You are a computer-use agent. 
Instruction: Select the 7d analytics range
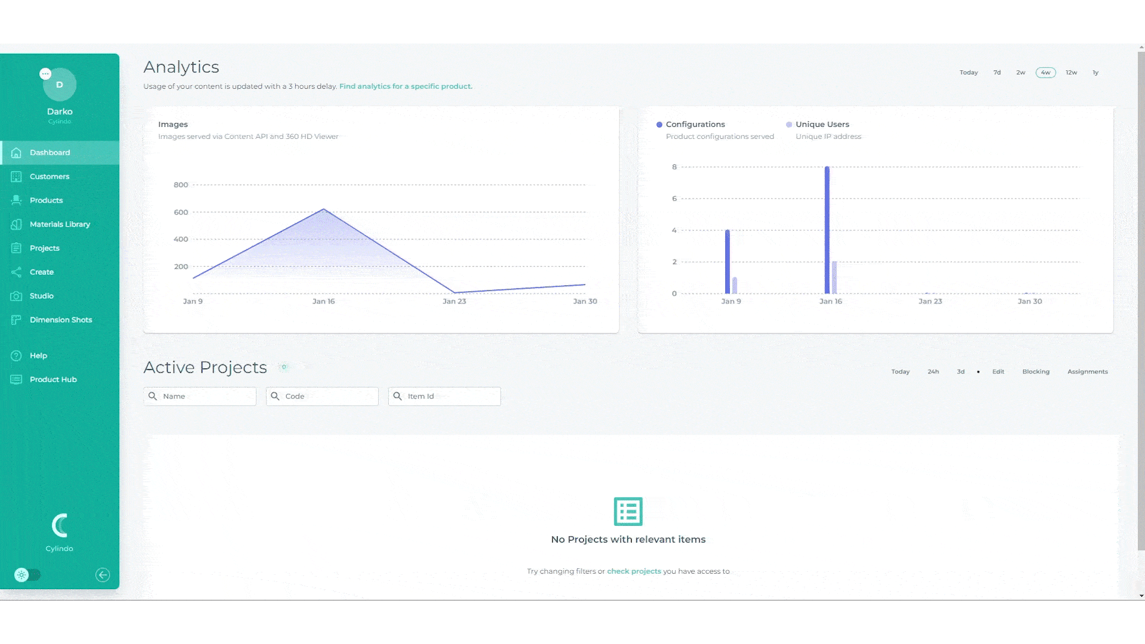tap(997, 73)
